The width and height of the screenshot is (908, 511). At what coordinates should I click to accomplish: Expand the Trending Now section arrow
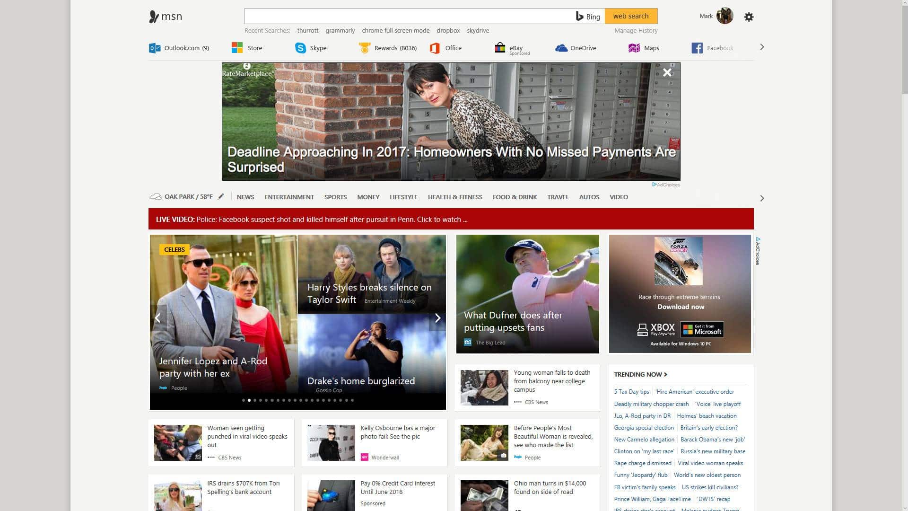coord(665,374)
